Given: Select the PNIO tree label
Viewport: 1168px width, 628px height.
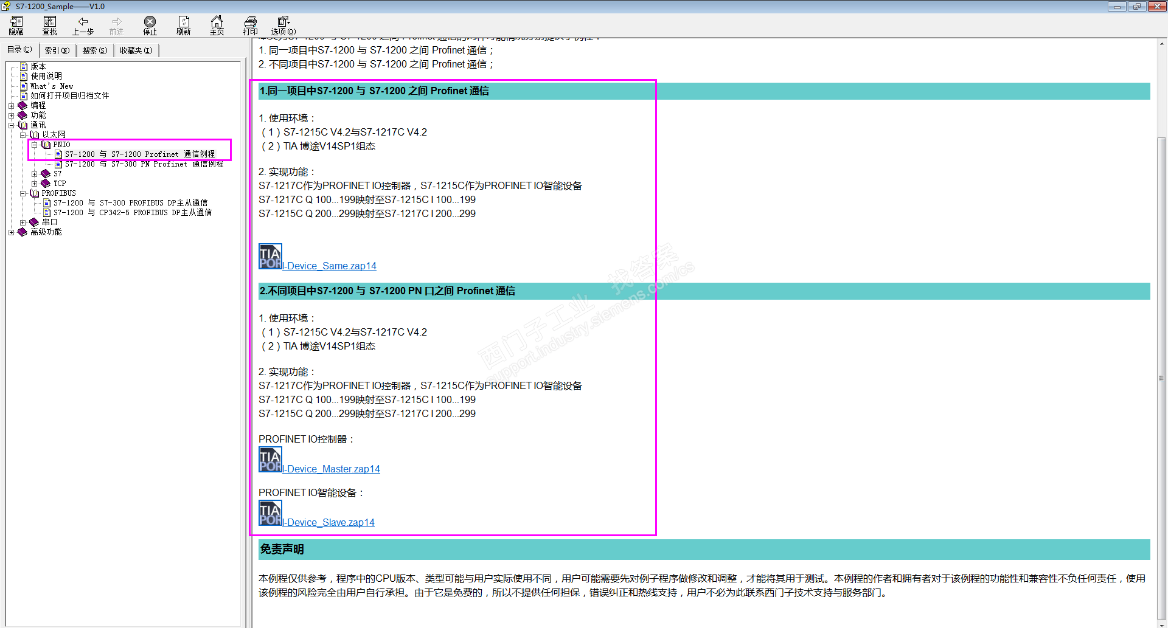Looking at the screenshot, I should [x=61, y=144].
